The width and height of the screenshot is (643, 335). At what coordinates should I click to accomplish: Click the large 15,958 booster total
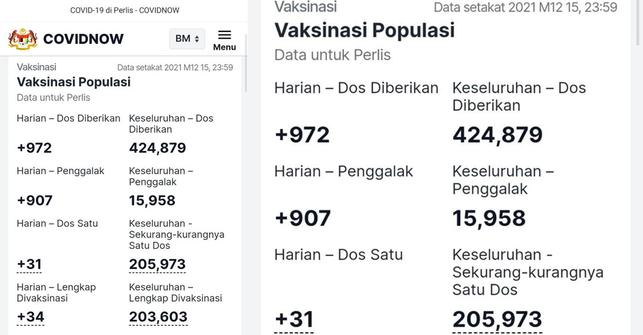489,219
